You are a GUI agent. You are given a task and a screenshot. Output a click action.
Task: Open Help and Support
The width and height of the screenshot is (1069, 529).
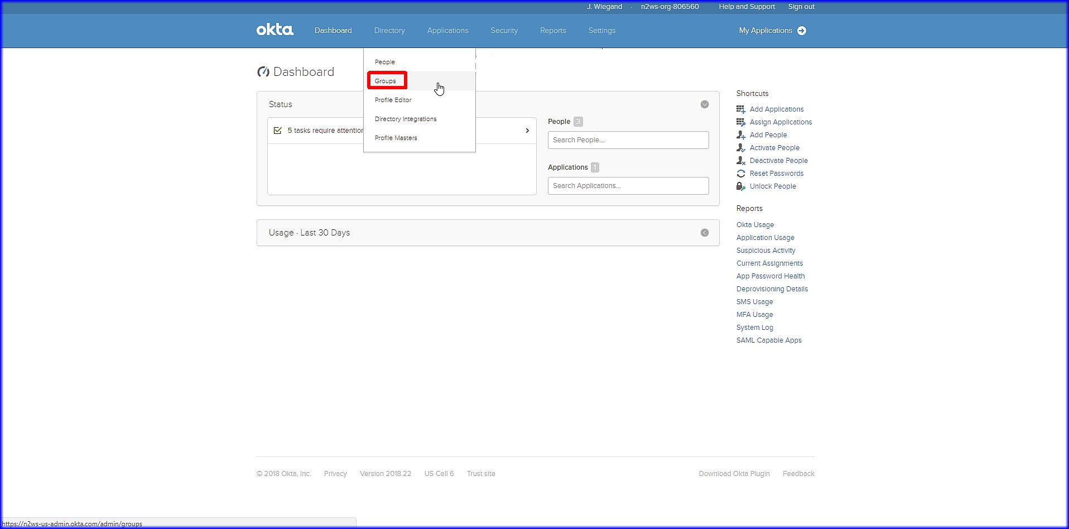click(747, 7)
